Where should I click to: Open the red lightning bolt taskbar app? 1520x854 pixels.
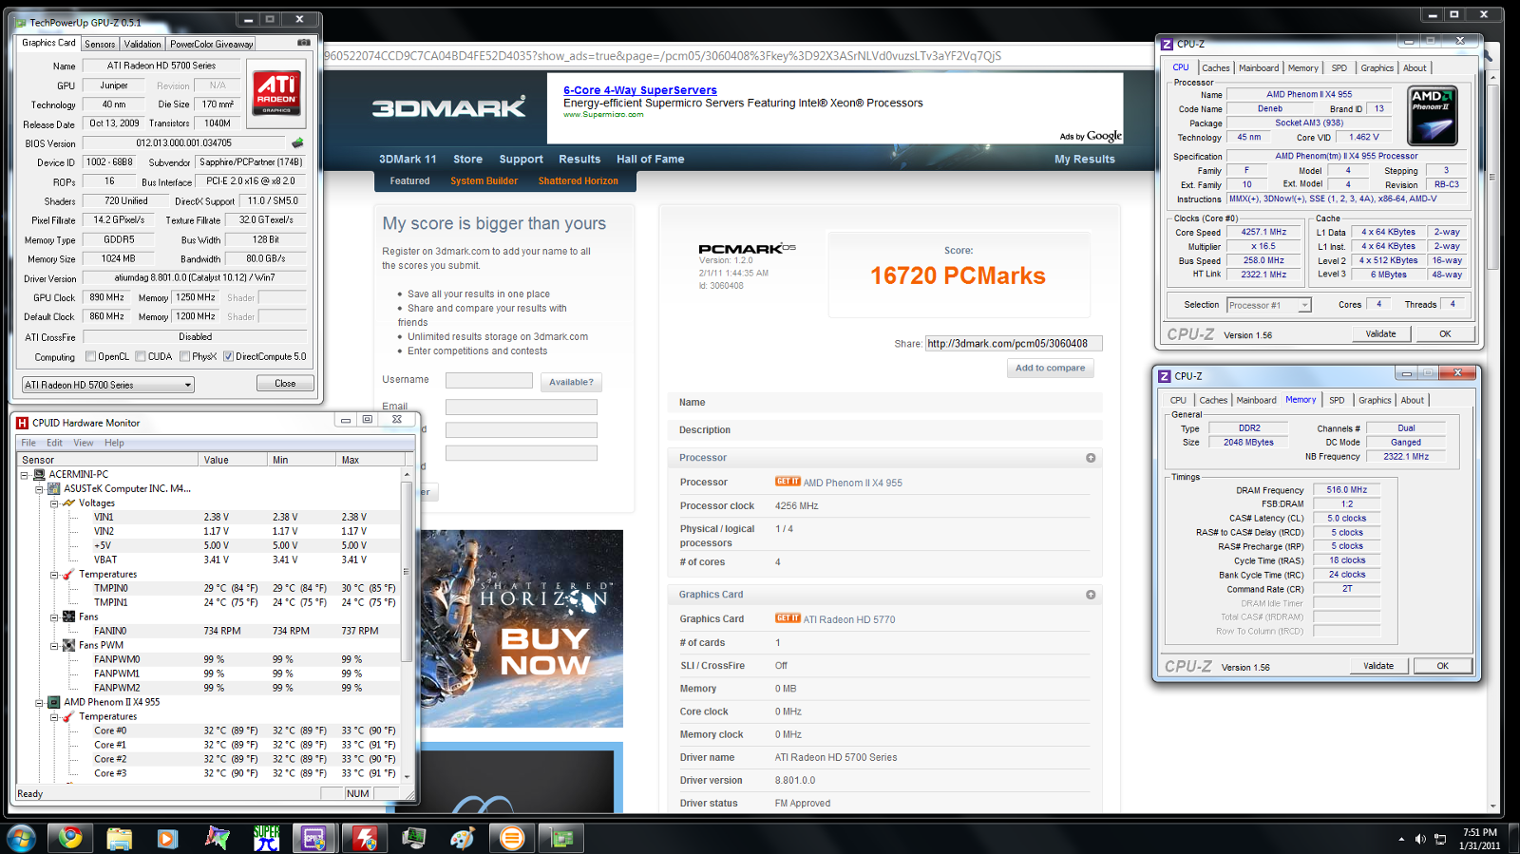coord(365,838)
